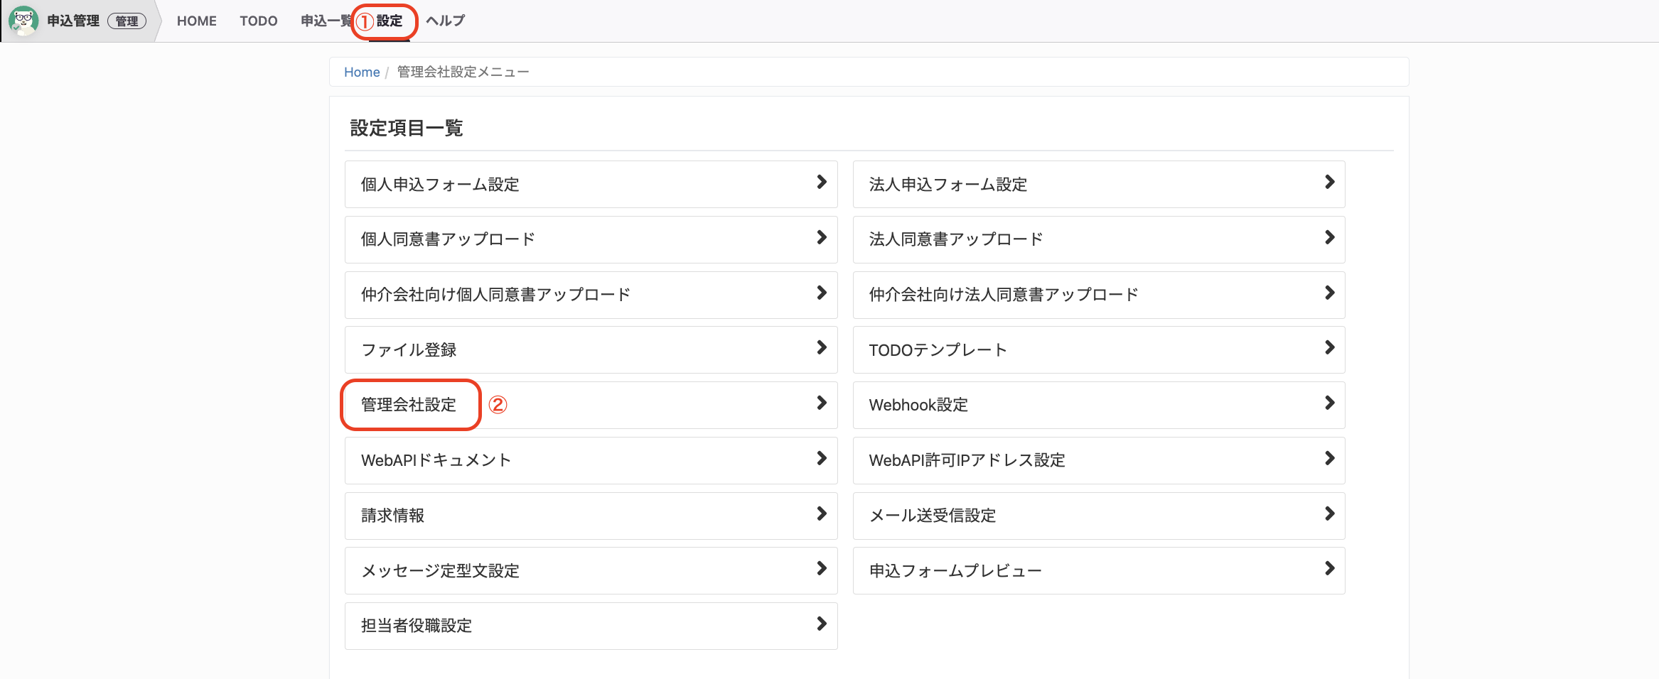Image resolution: width=1659 pixels, height=679 pixels.
Task: Open メッセージ定型文設定
Action: click(591, 570)
